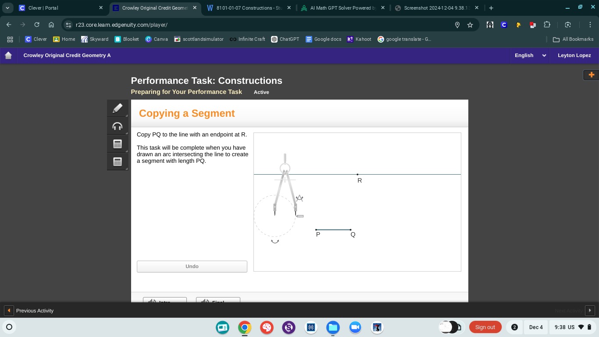Open the tab search dropdown arrow
The width and height of the screenshot is (599, 337).
tap(7, 8)
